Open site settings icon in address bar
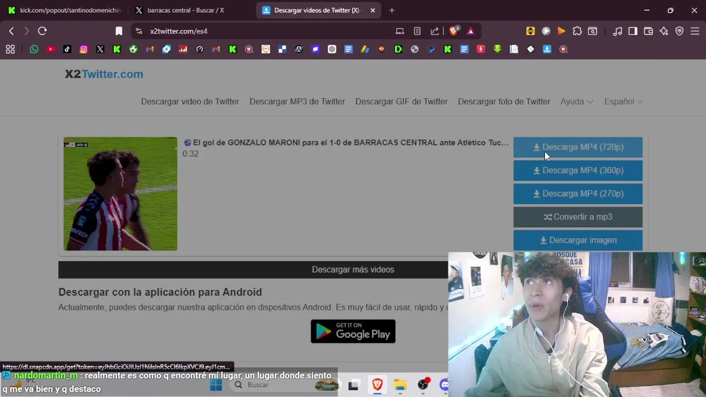 [x=138, y=31]
